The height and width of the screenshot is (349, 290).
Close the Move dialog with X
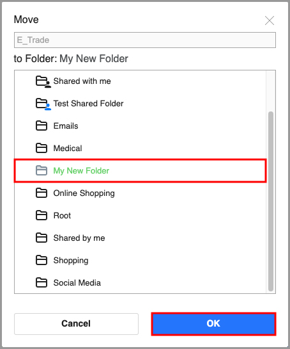pyautogui.click(x=270, y=20)
